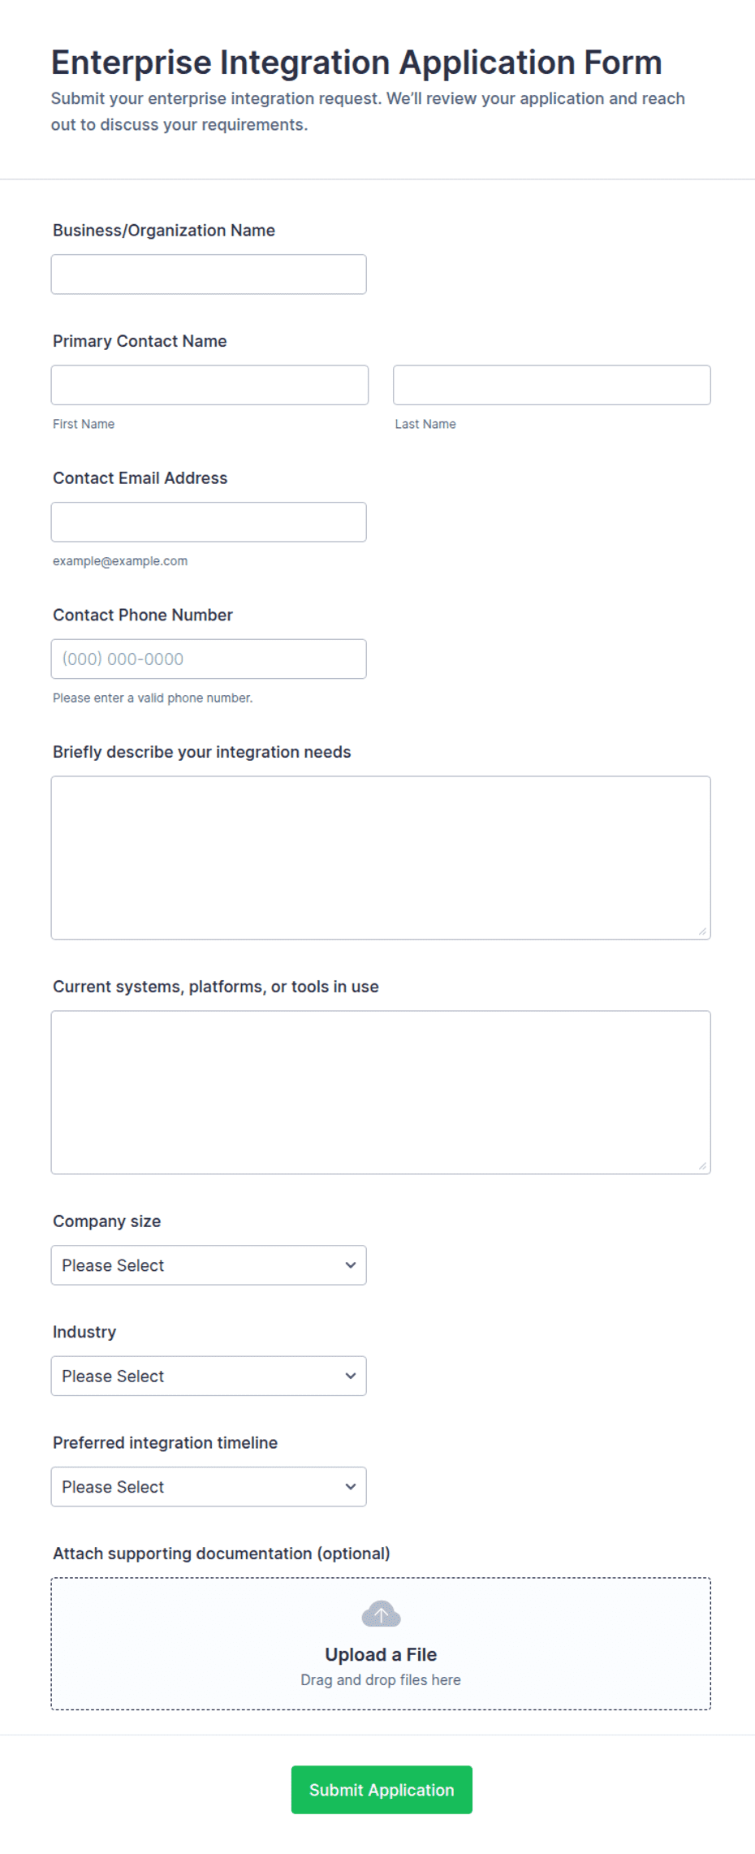
Task: Click the Company size dropdown chevron
Action: [x=351, y=1265]
